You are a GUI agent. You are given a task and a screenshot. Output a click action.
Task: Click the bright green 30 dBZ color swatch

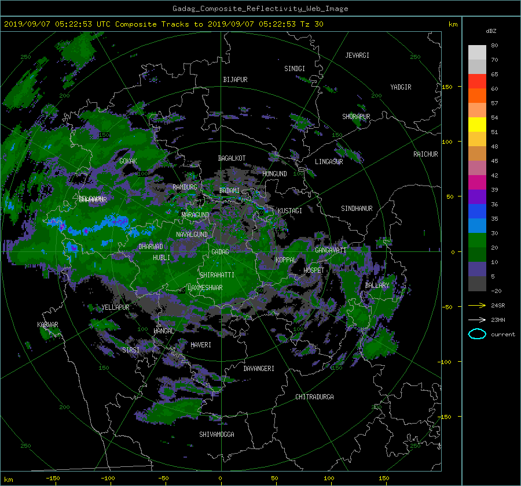477,240
